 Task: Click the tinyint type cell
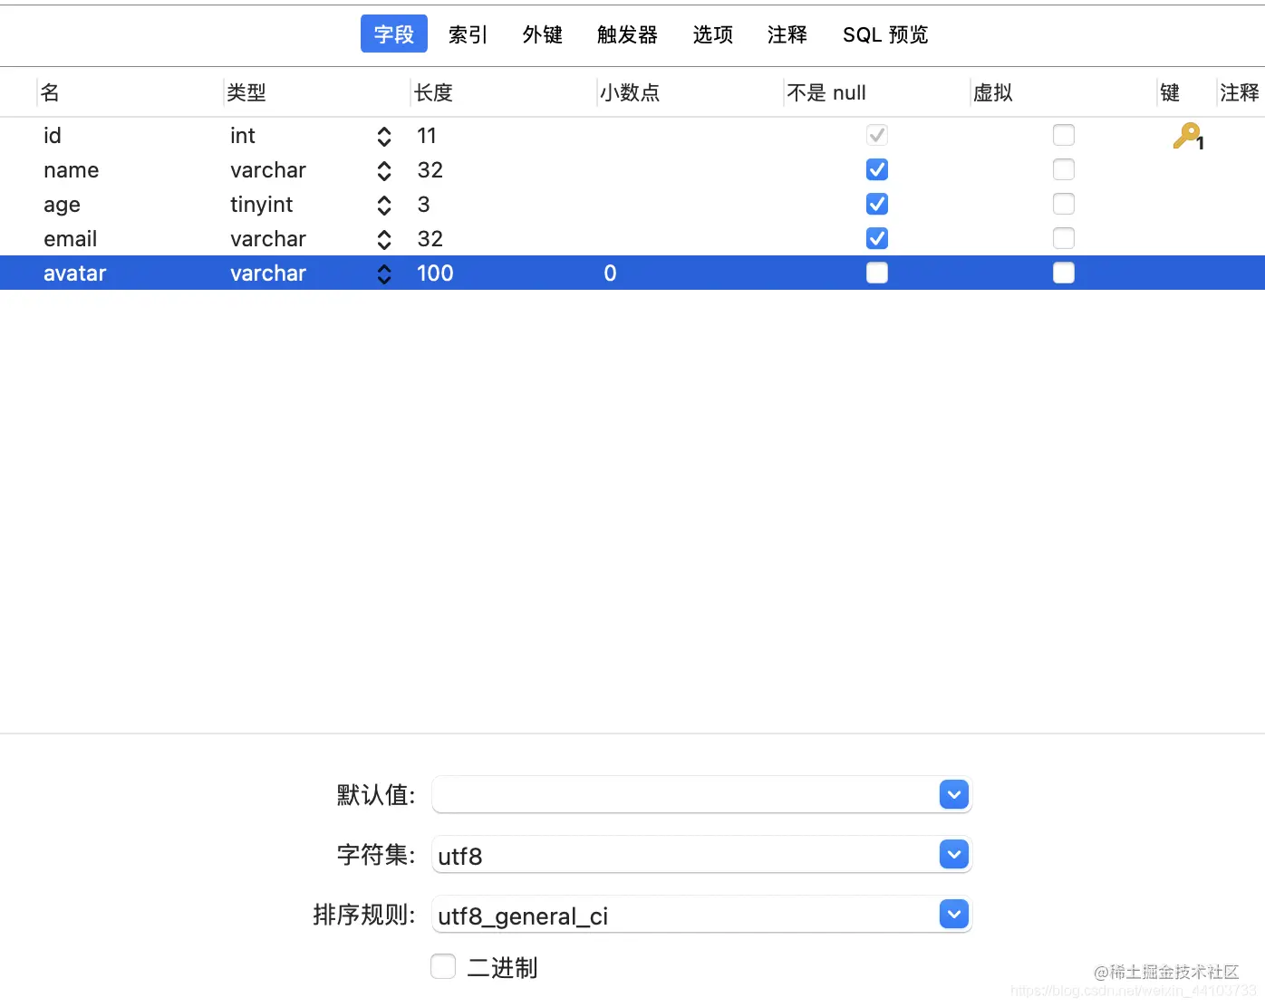[x=261, y=205]
